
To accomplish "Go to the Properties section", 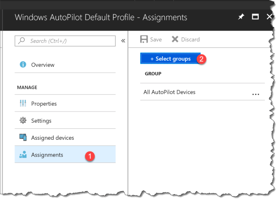I will [44, 104].
